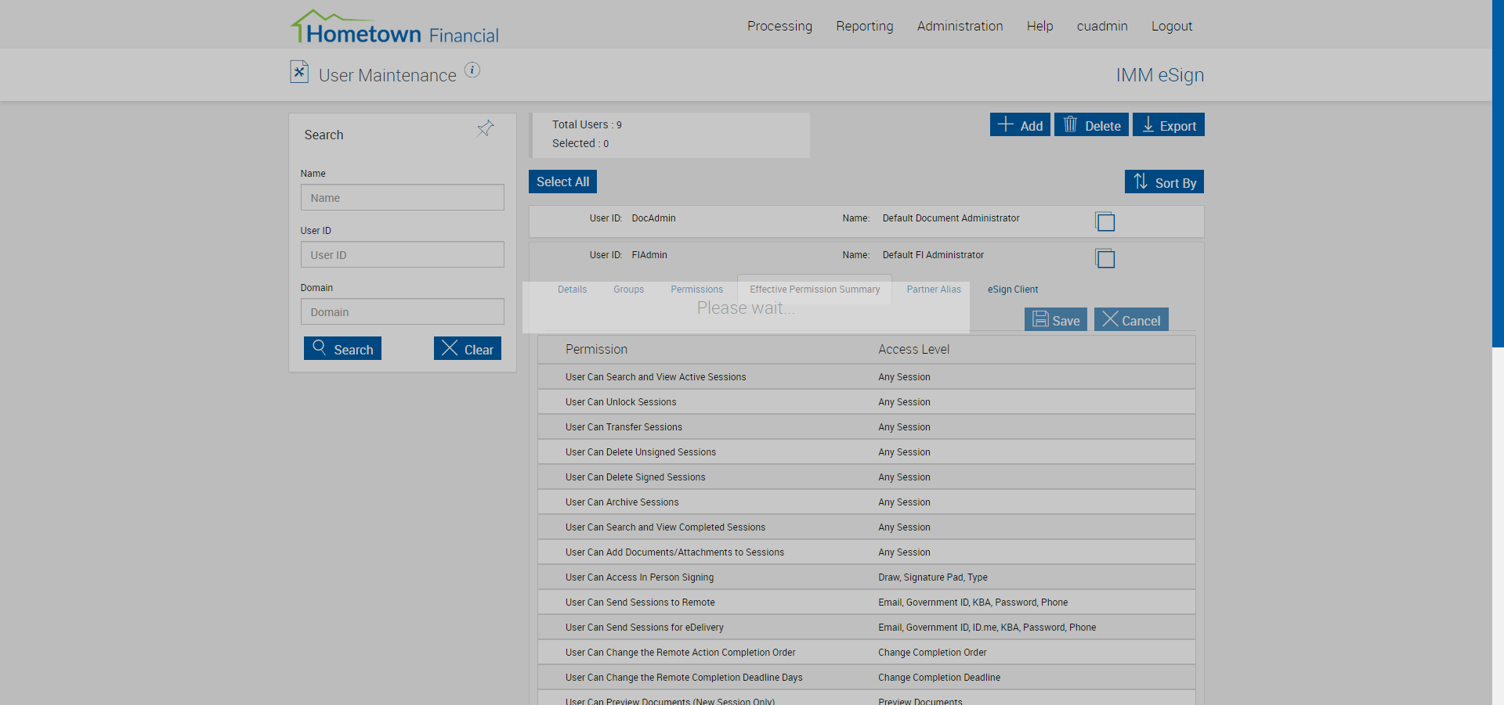This screenshot has width=1504, height=705.
Task: Click the 'Email, Government ID, ID.me, KBA, Password, Phone' value
Action: pyautogui.click(x=987, y=628)
